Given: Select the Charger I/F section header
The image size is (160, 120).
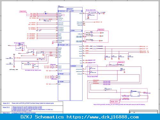Looking at the screenshot, I should pos(64,45).
